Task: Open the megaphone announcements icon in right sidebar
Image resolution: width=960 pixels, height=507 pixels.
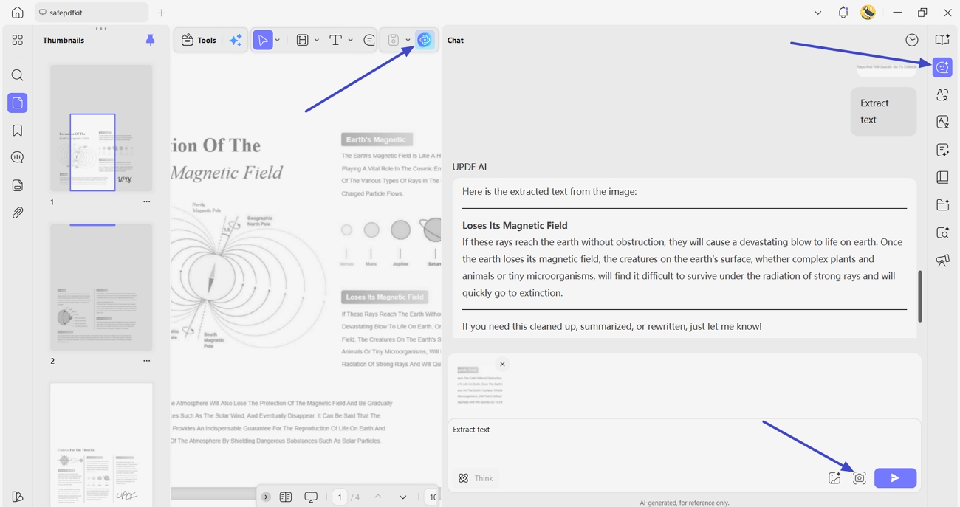Action: tap(942, 261)
